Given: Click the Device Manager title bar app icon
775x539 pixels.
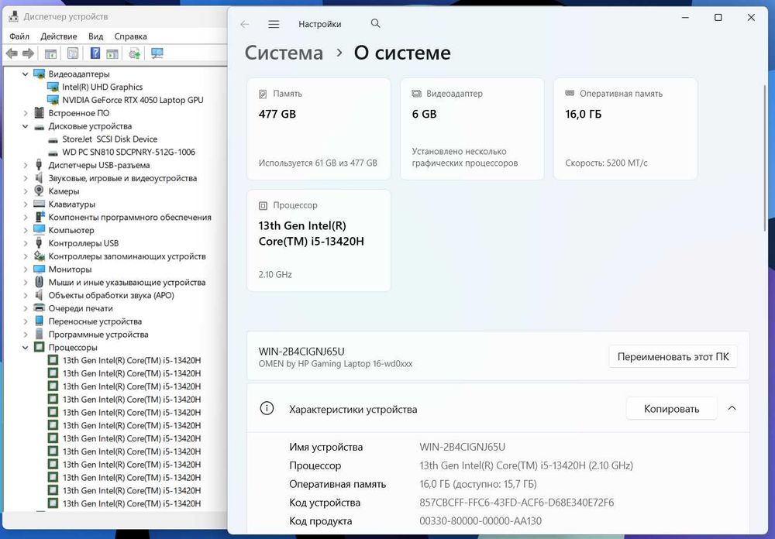Looking at the screenshot, I should [14, 17].
